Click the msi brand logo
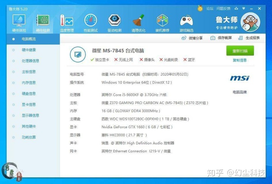Viewport: 272px width, 184px height. [x=240, y=78]
